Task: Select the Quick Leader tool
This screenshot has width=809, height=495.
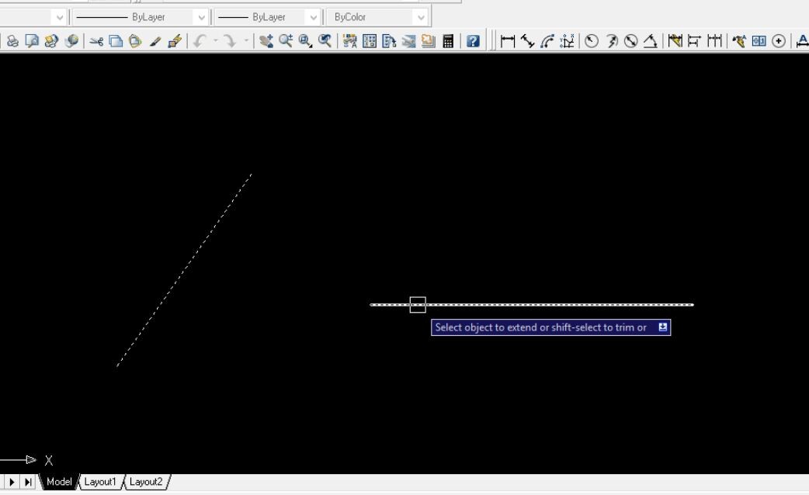Action: (x=737, y=42)
